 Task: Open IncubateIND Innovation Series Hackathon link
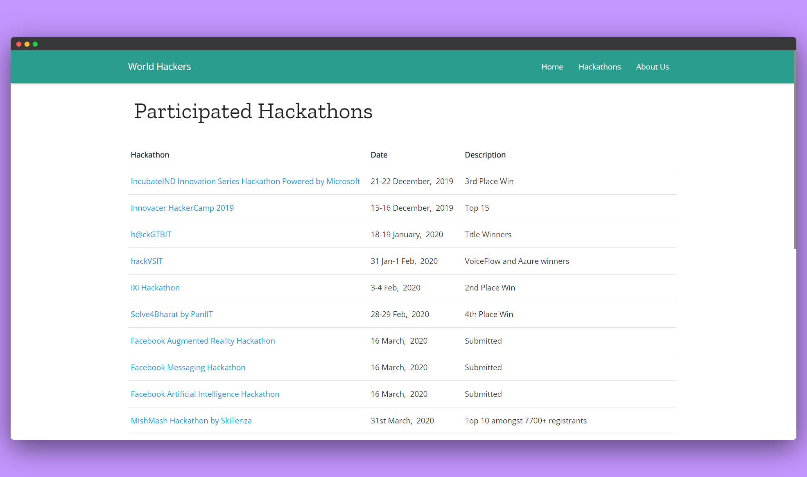[245, 181]
